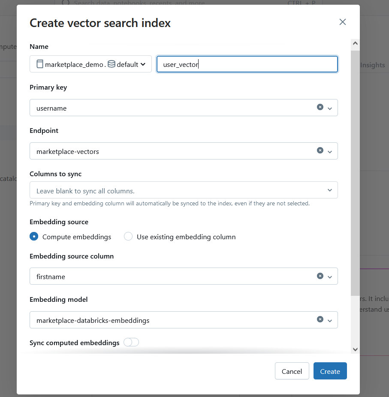This screenshot has width=389, height=397.
Task: Clear the marketplace-vectors endpoint selection
Action: tap(320, 150)
